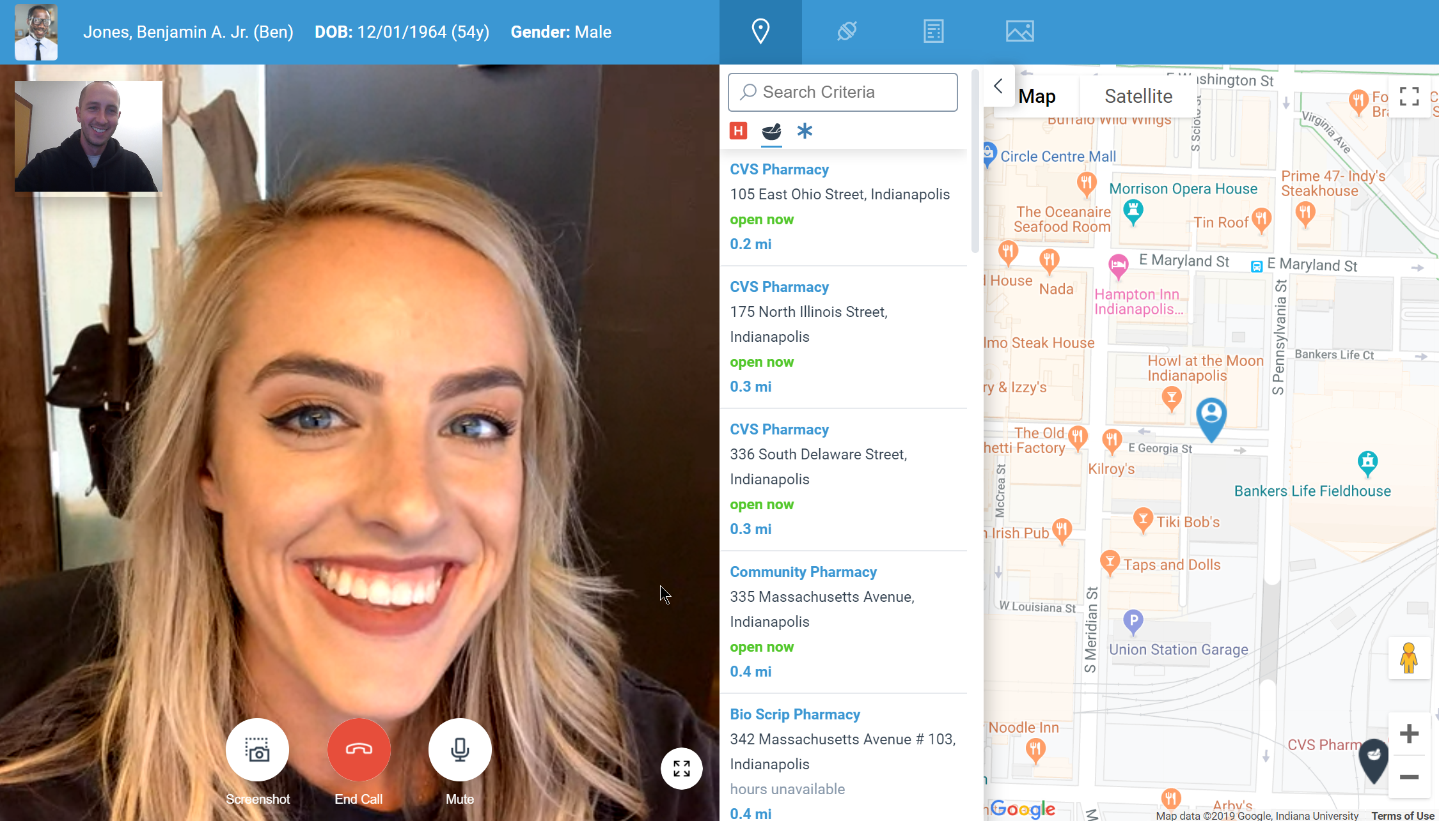Open the pill medications tab icon

846,31
